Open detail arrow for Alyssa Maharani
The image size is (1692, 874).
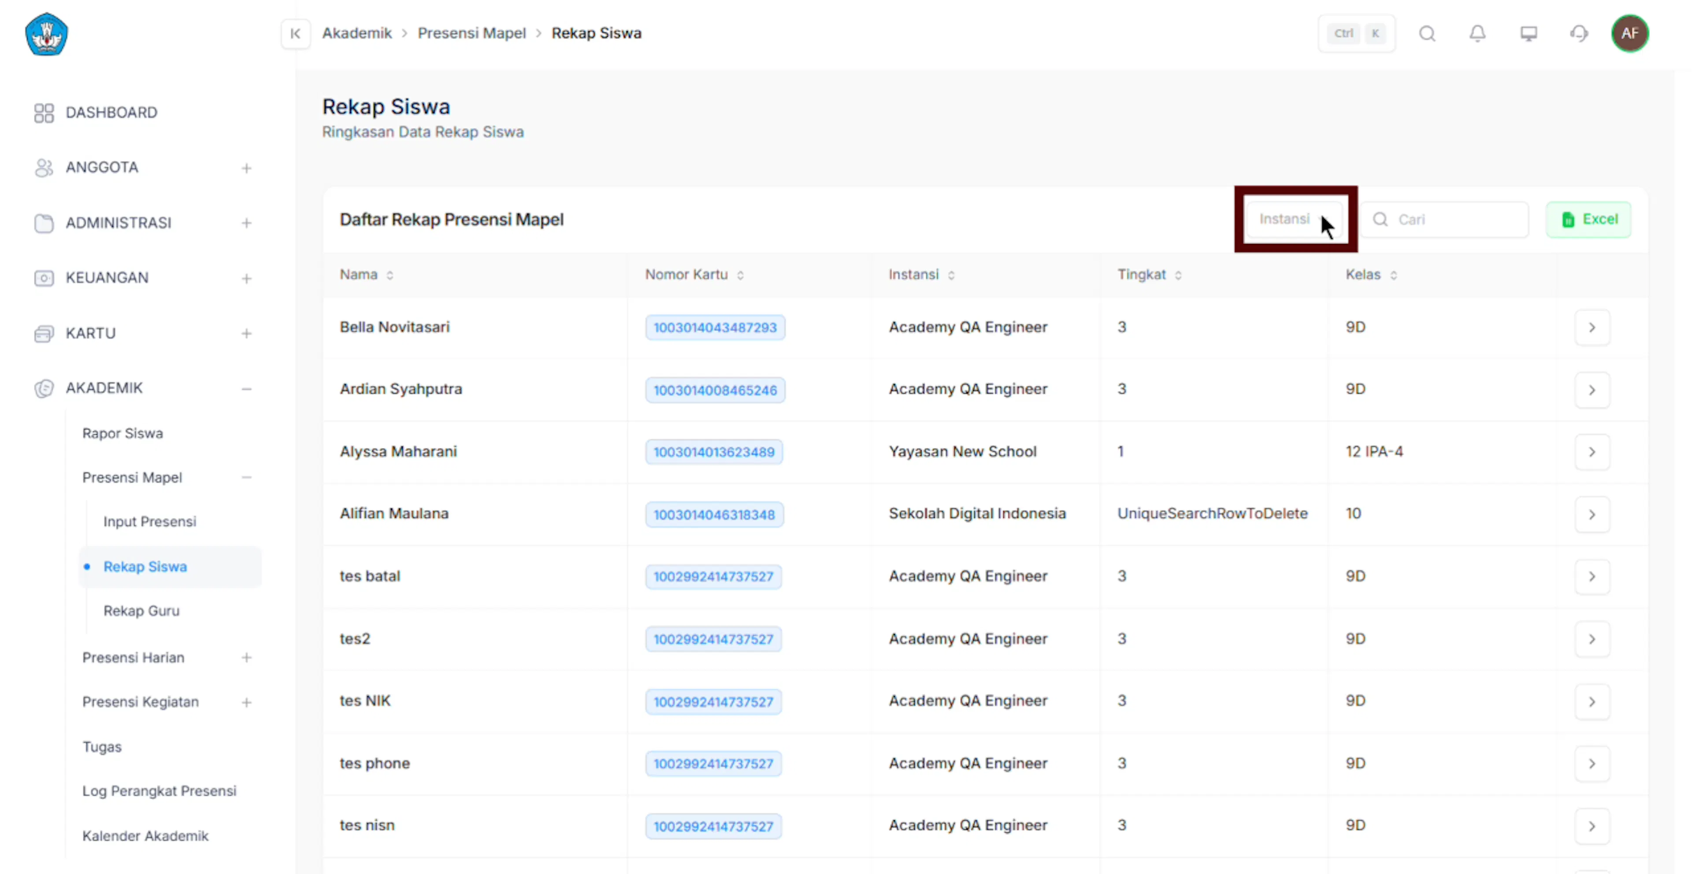pyautogui.click(x=1592, y=452)
